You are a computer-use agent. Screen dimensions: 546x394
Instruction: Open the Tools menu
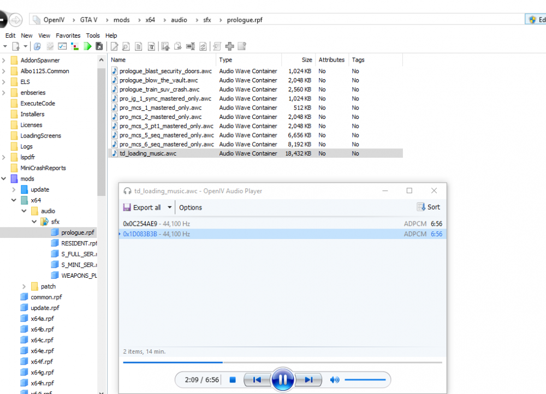(92, 35)
